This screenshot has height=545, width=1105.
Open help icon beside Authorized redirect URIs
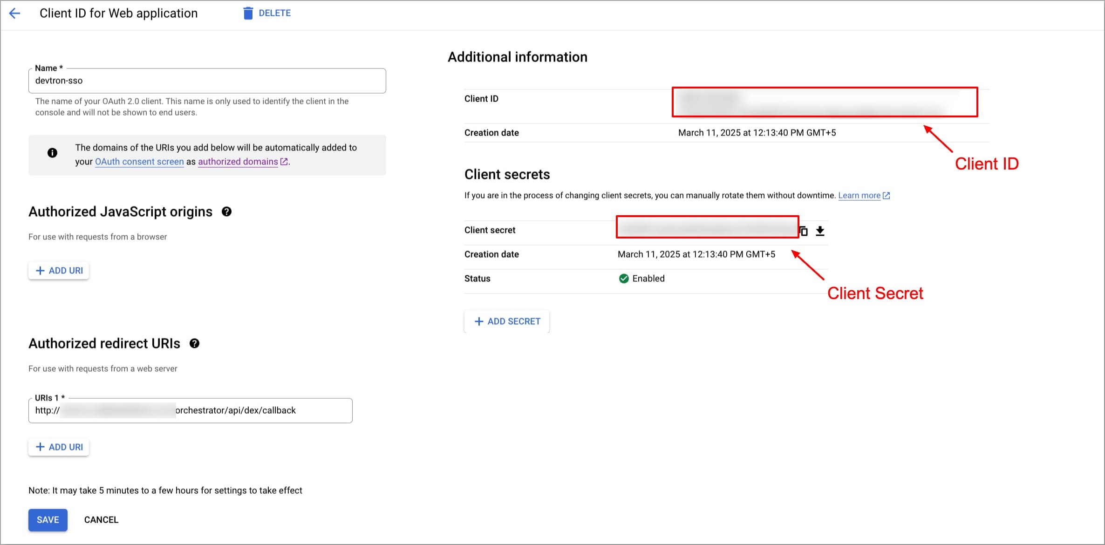(x=194, y=344)
